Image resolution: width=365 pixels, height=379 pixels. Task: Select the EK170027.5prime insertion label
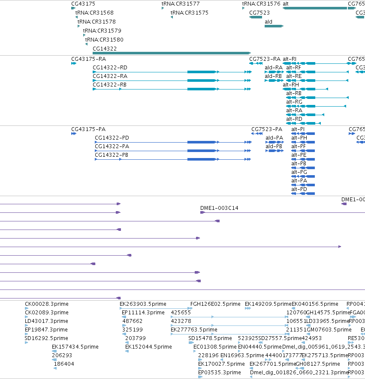click(x=221, y=364)
